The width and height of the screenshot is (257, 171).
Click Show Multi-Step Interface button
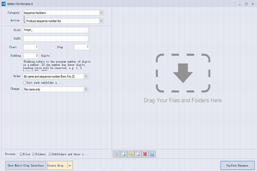coord(26,165)
